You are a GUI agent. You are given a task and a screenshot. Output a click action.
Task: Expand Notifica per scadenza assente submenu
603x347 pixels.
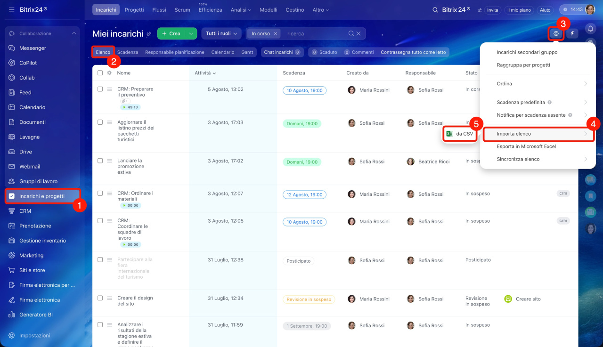538,115
